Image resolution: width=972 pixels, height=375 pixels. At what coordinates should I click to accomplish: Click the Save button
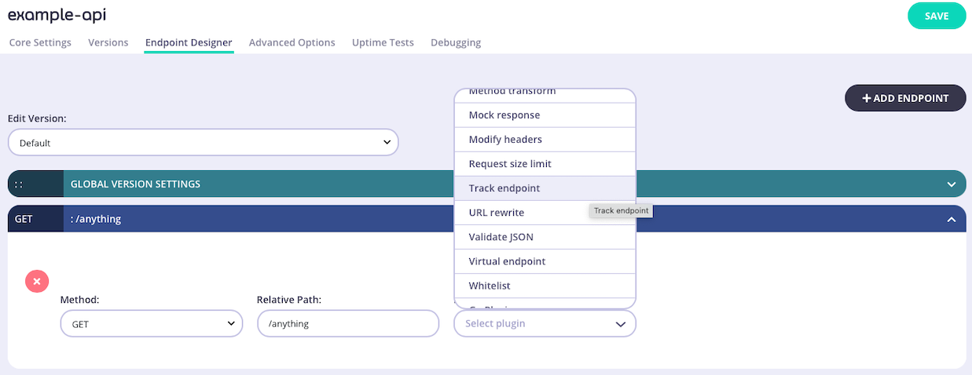click(936, 16)
